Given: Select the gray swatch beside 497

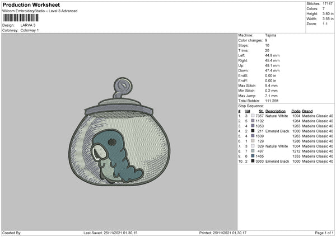Looking at the screenshot, I should (253, 151).
